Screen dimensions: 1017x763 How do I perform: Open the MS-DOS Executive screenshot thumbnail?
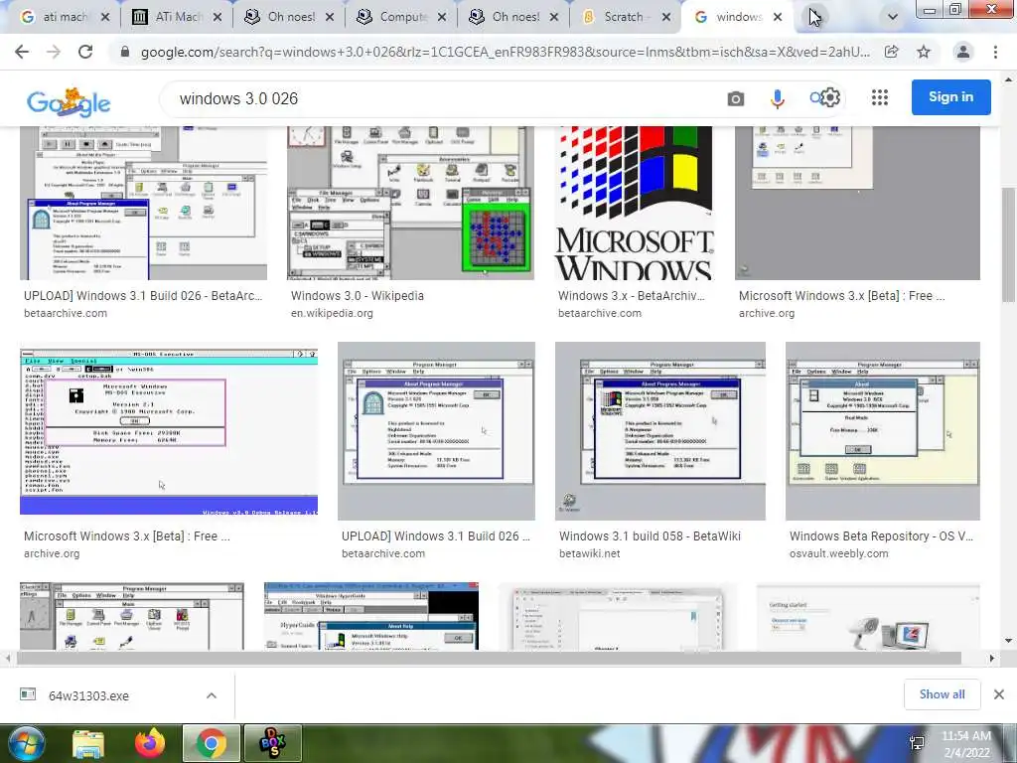[169, 429]
